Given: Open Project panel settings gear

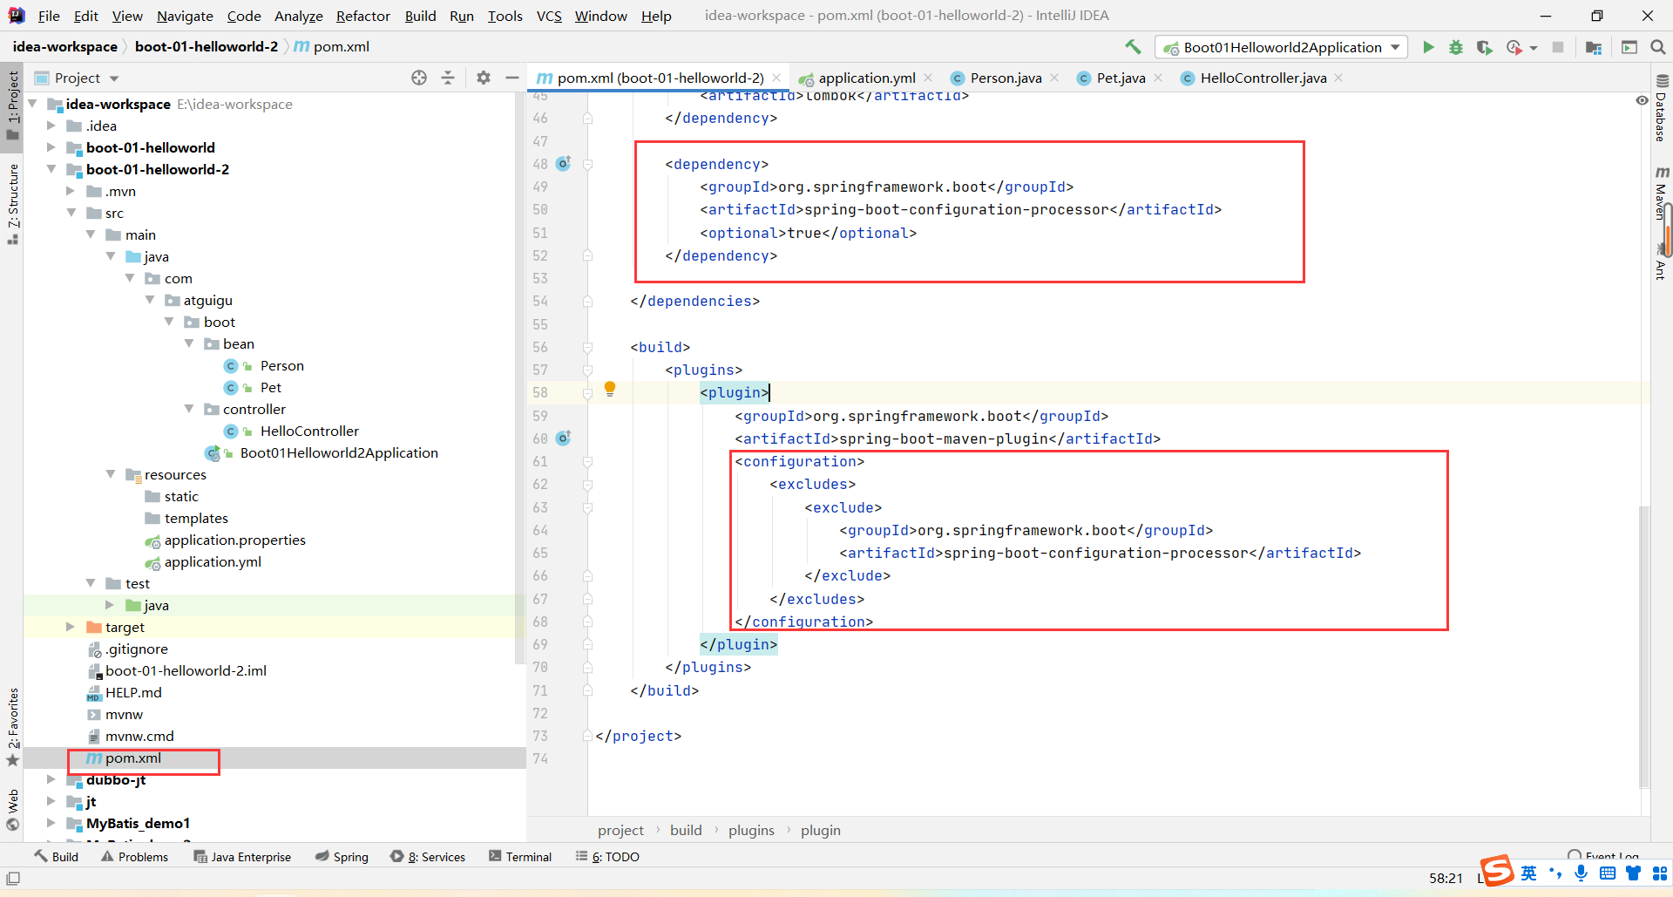Looking at the screenshot, I should (x=484, y=78).
